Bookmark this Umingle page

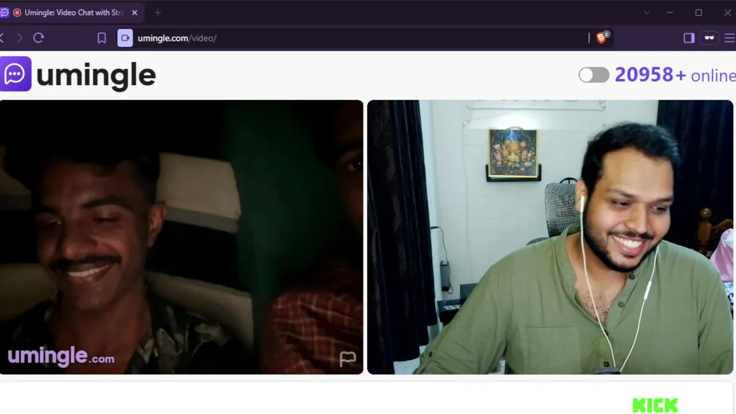coord(102,38)
